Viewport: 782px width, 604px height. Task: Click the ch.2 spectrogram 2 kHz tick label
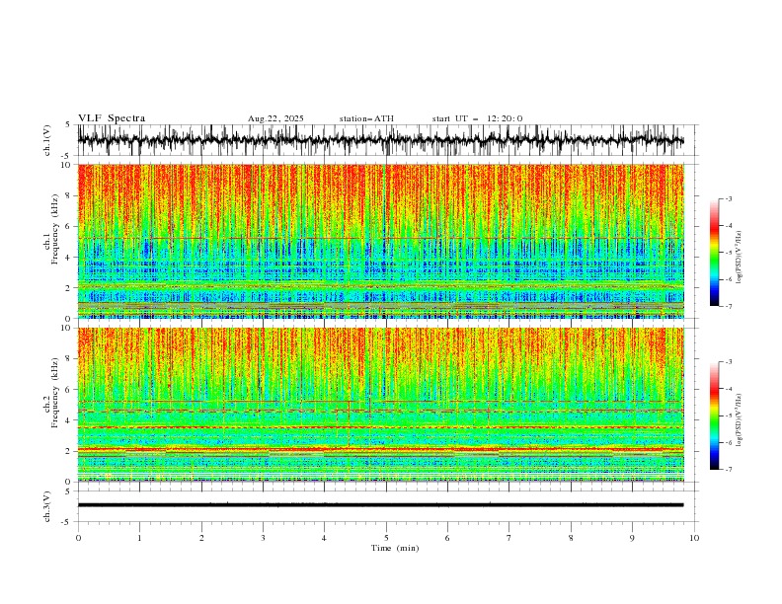click(70, 451)
